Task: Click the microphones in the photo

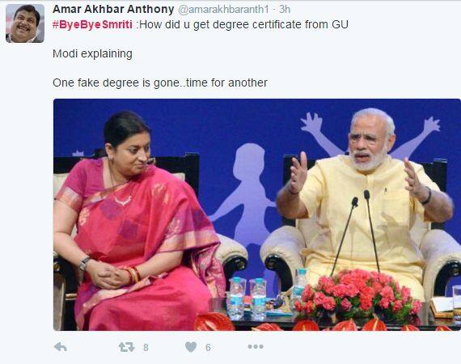Action: click(357, 231)
